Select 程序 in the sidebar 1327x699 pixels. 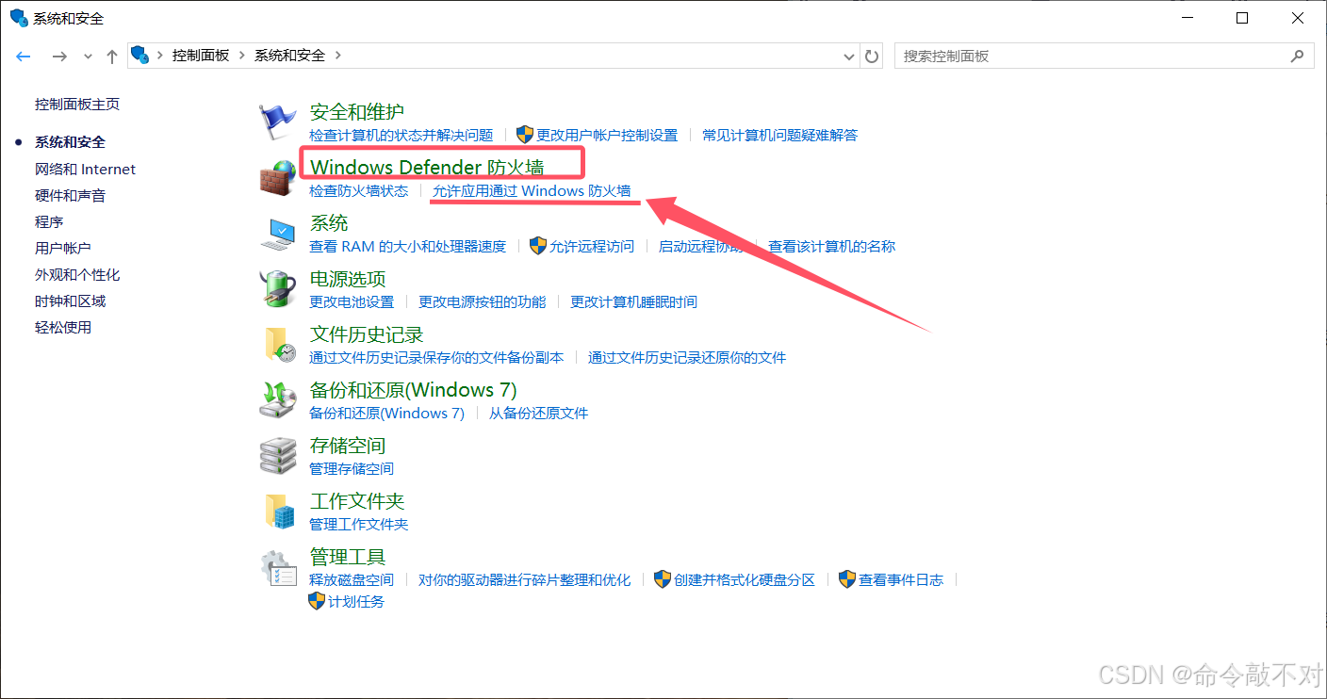click(49, 221)
